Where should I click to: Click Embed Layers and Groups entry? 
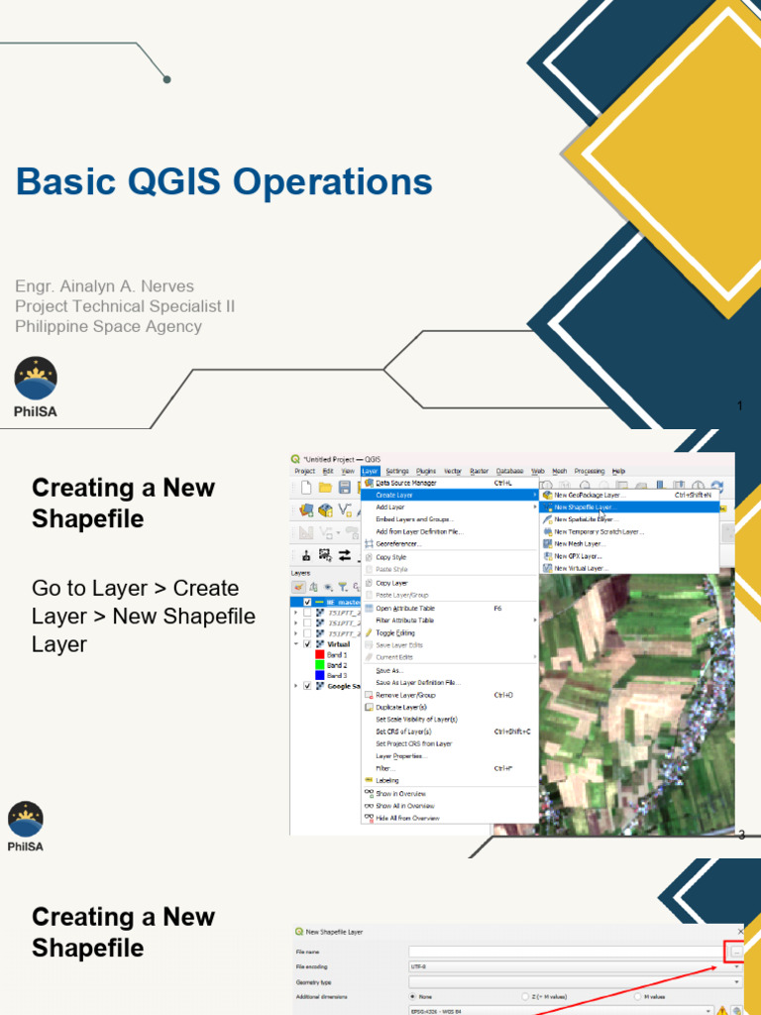449,519
